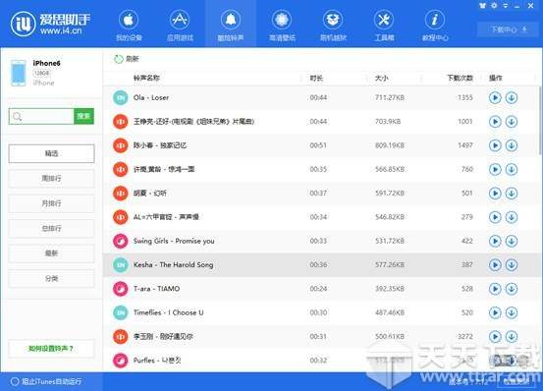Download the 500.61KB ringtone
The width and height of the screenshot is (543, 391).
pos(512,337)
